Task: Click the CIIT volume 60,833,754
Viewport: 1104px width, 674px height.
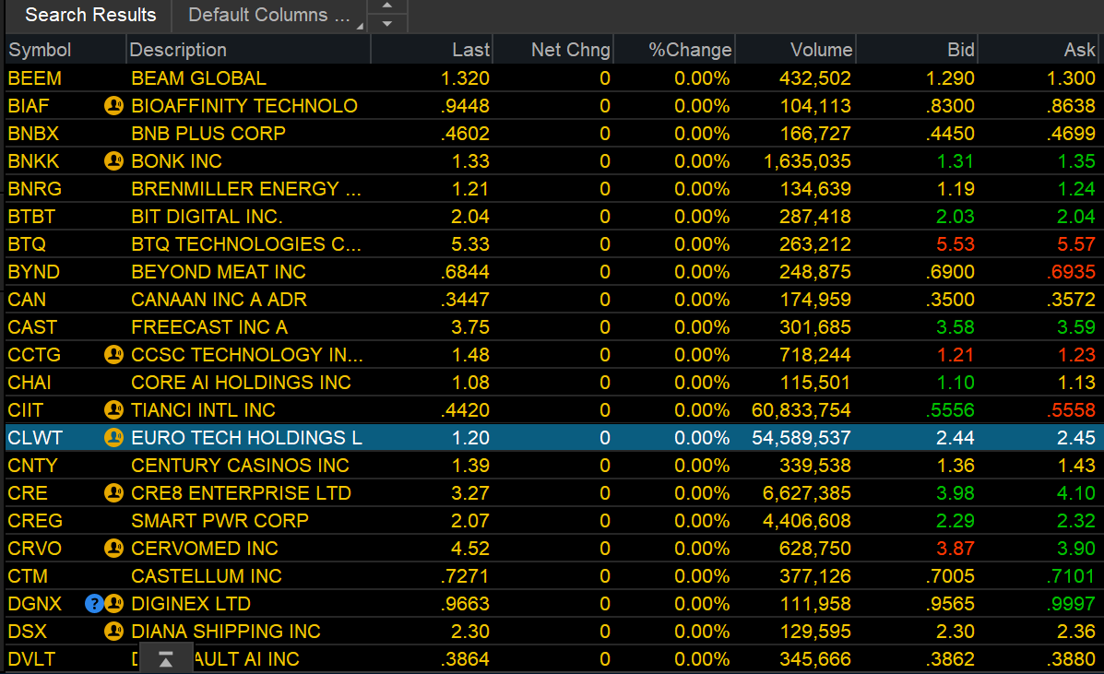Action: coord(801,410)
